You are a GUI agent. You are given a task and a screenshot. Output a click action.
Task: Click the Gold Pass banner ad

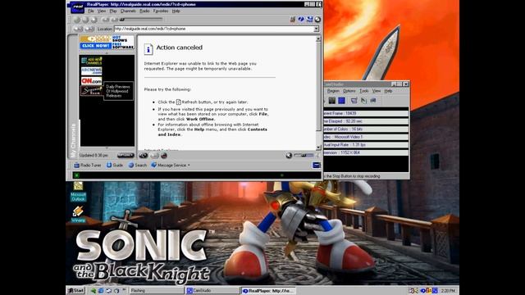click(96, 39)
